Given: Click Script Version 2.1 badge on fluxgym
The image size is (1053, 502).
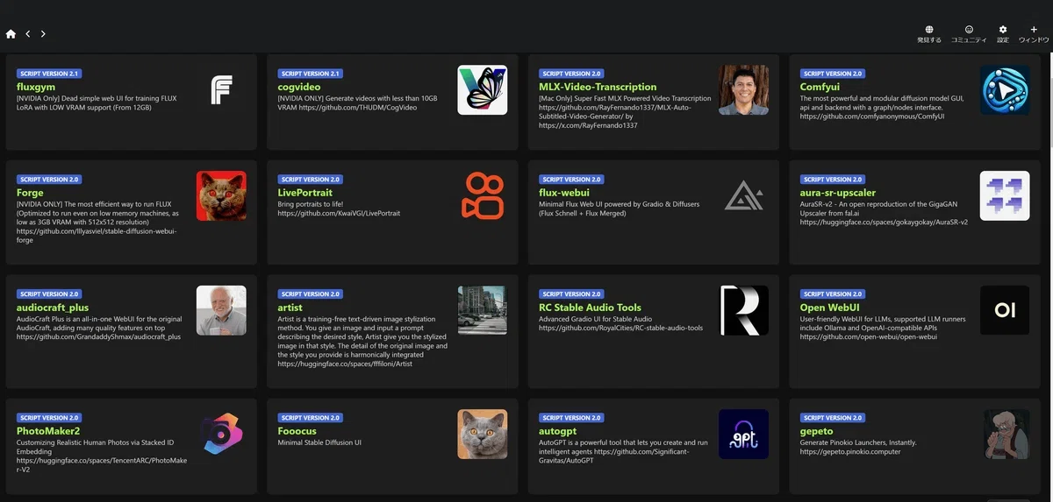Looking at the screenshot, I should pos(49,74).
